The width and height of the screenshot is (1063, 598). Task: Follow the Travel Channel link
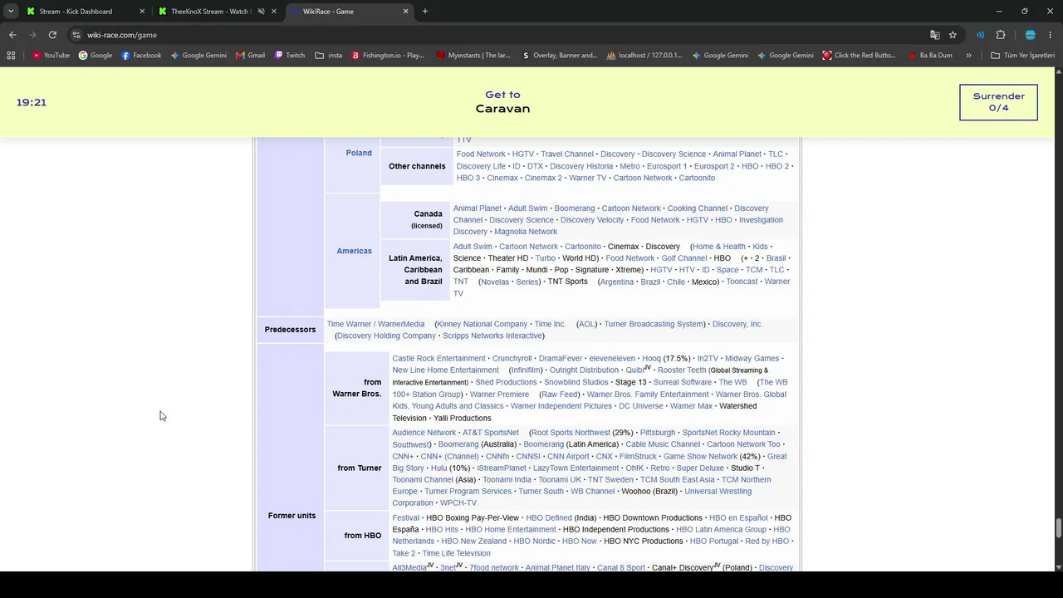(x=567, y=154)
